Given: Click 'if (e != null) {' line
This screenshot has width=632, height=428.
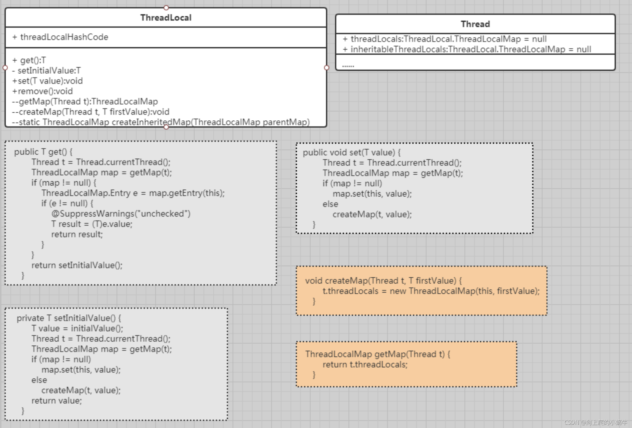Looking at the screenshot, I should point(67,204).
